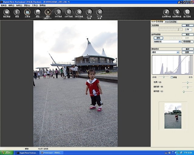This screenshot has width=194, height=155.
Task: Open the white balance preset dropdown
Action: pos(167,41)
